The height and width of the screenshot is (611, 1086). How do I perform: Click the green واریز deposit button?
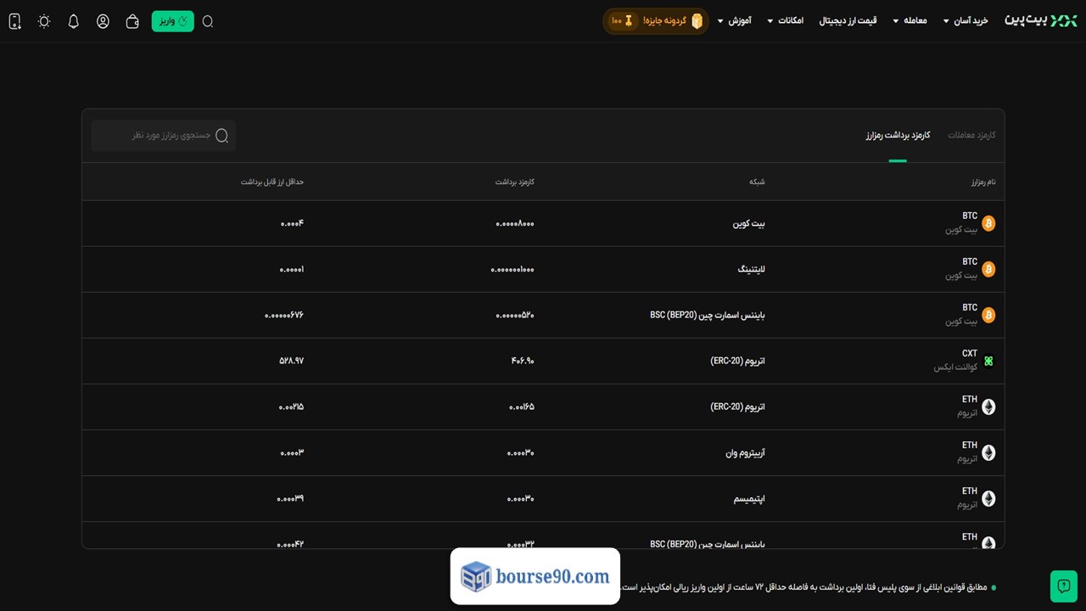pos(172,21)
